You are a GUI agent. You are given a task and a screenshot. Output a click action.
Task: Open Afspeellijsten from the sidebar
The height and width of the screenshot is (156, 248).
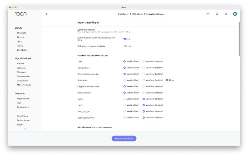pyautogui.click(x=23, y=98)
